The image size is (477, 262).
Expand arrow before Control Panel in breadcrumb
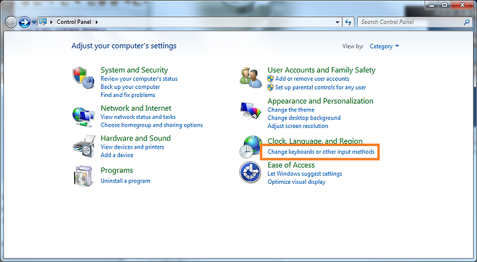(x=51, y=22)
